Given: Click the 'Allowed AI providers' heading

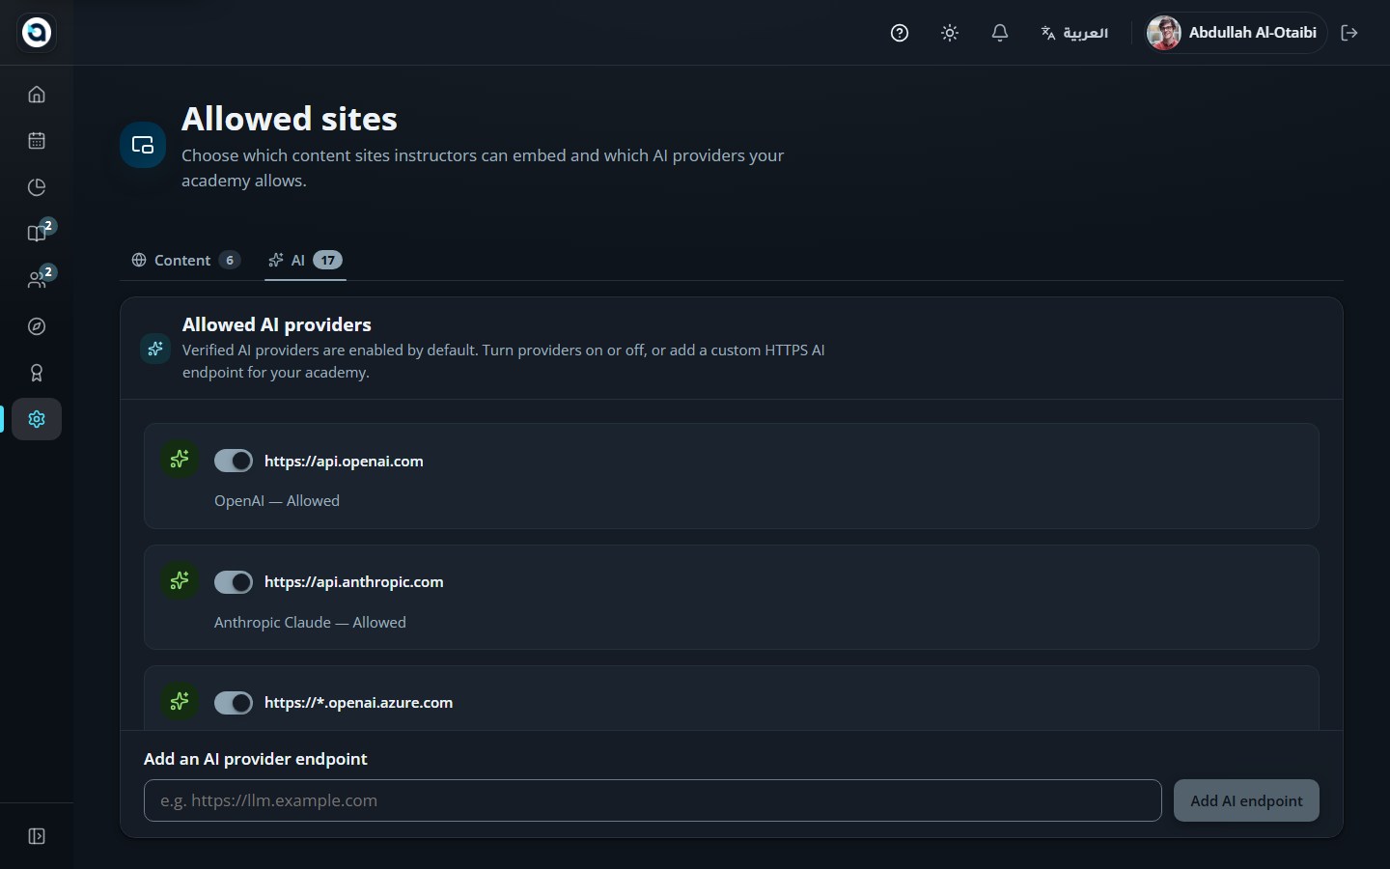Looking at the screenshot, I should point(277,324).
